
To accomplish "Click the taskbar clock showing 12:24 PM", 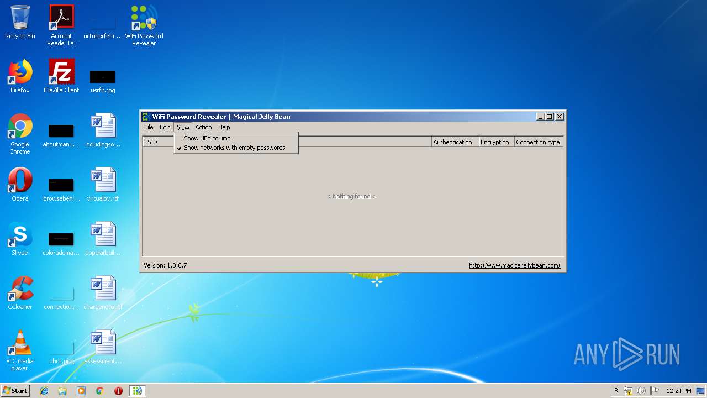I will (678, 391).
